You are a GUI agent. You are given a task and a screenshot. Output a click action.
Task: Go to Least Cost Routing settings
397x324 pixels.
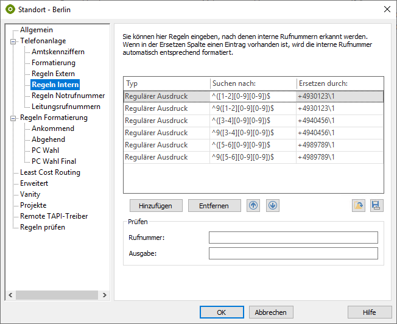pyautogui.click(x=50, y=172)
